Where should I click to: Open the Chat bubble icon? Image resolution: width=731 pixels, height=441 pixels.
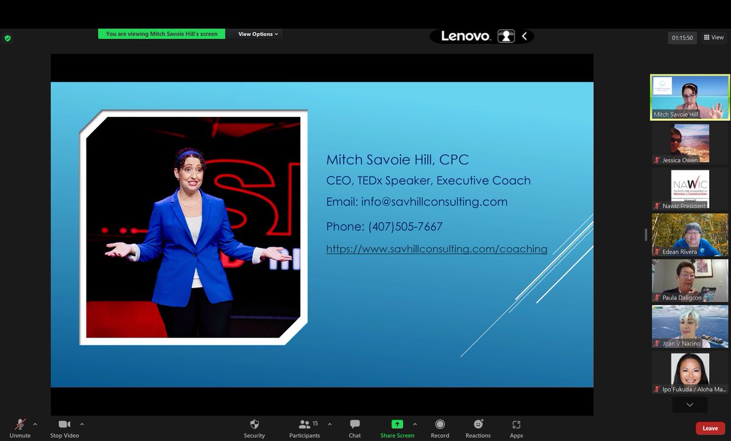tap(355, 424)
